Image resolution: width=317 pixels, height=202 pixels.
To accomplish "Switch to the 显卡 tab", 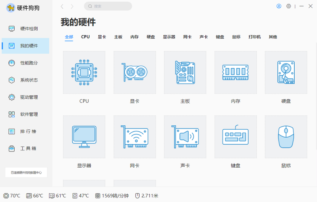I will (102, 37).
